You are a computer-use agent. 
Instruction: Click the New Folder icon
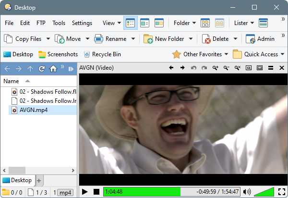(148, 39)
